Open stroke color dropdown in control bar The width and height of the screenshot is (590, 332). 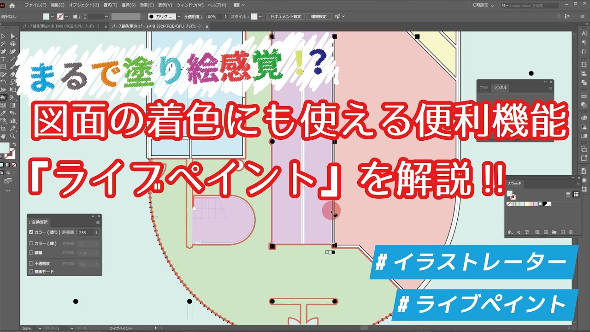tap(66, 17)
